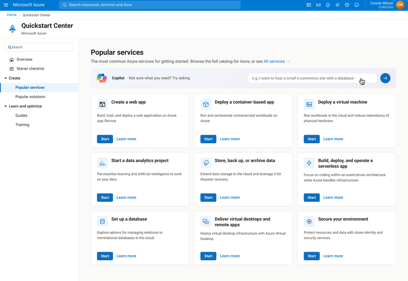
Task: Focus the sidebar Search box
Action: tap(39, 47)
